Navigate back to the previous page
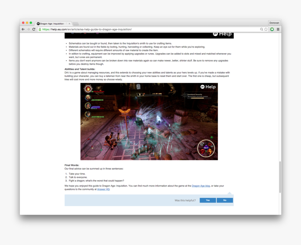 [23, 29]
